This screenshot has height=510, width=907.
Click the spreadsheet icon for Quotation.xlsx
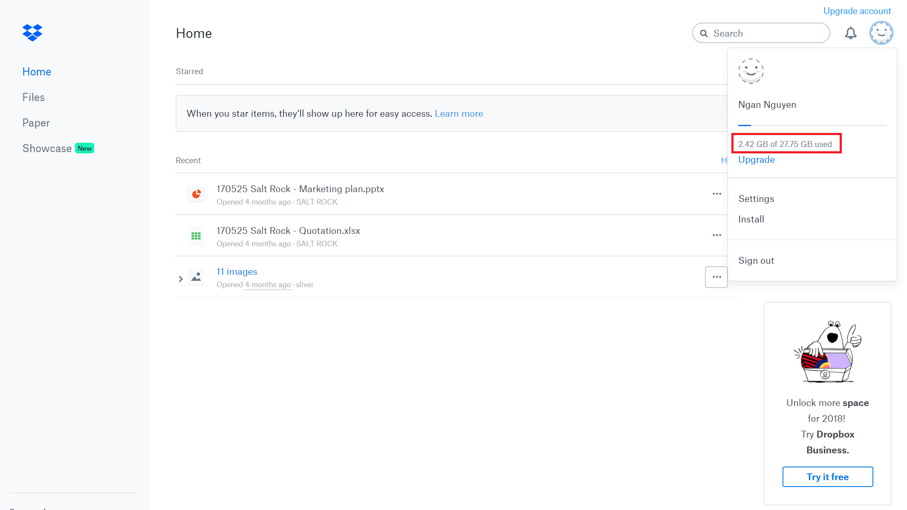[196, 236]
